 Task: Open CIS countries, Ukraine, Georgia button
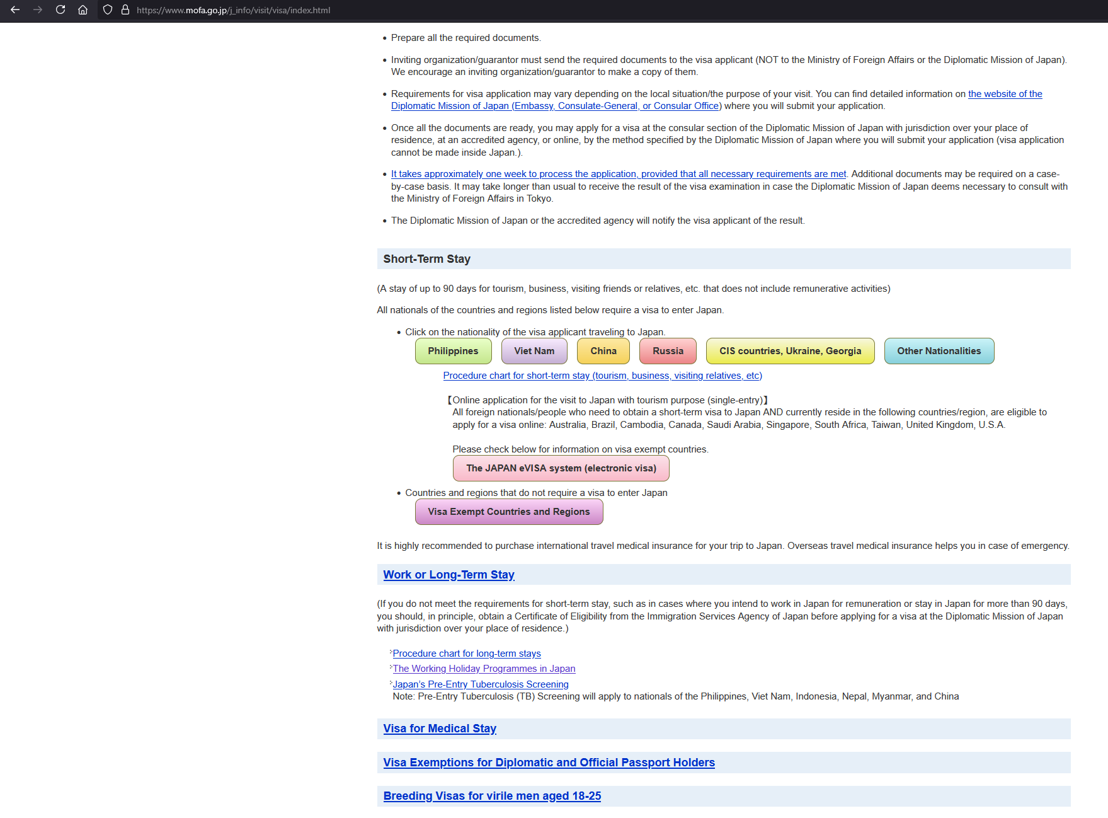(790, 351)
